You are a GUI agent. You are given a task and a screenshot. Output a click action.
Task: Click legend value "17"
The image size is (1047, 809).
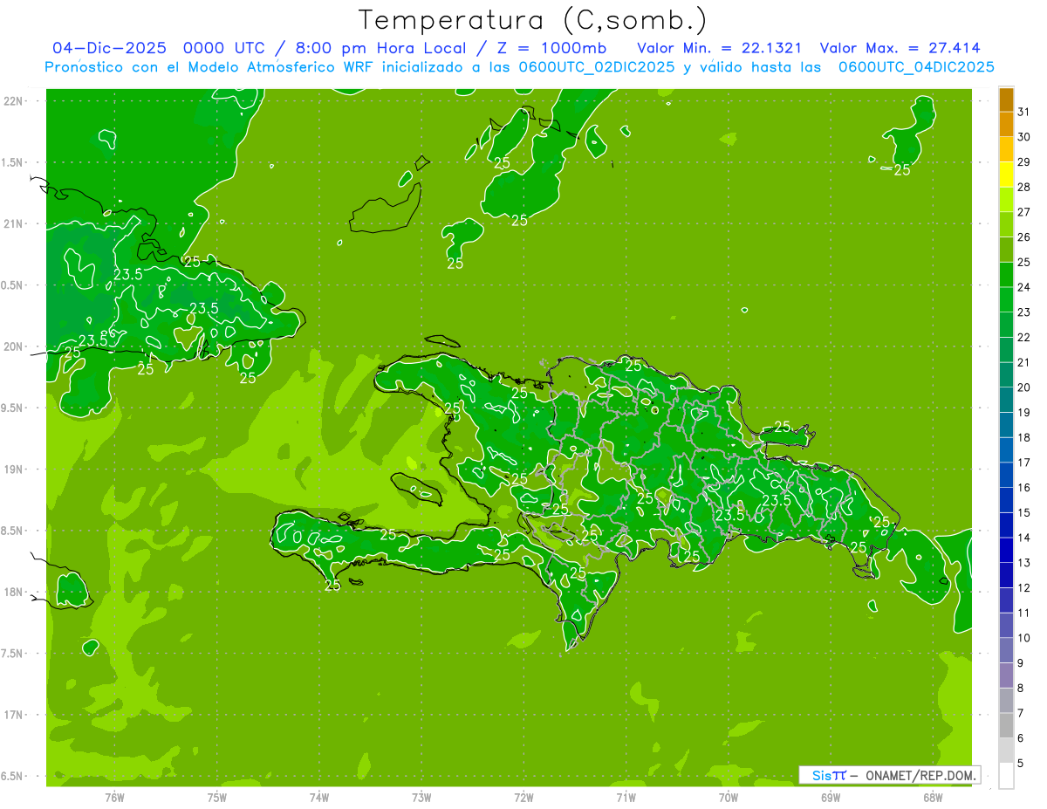coord(1024,463)
